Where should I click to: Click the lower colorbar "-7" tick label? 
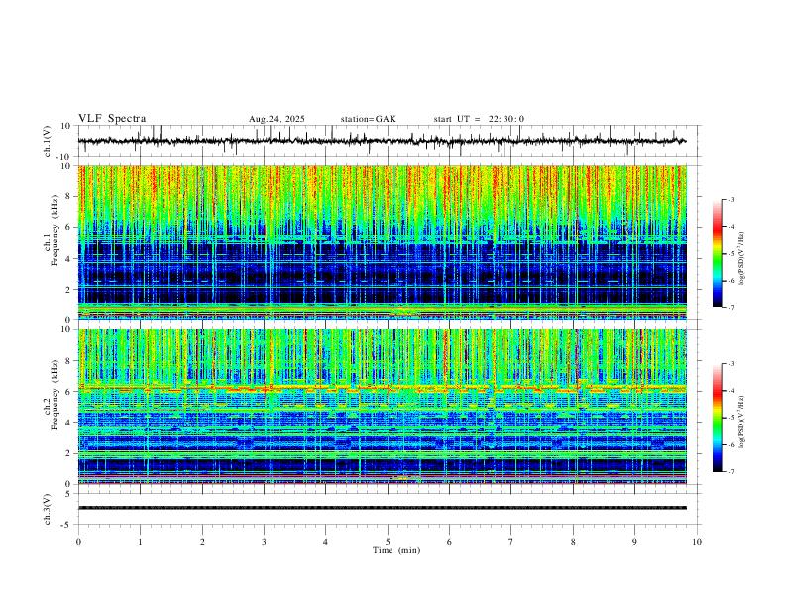730,472
